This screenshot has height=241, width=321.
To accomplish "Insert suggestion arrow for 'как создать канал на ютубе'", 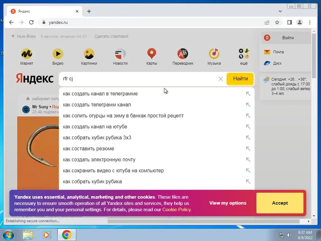I will tap(248, 127).
